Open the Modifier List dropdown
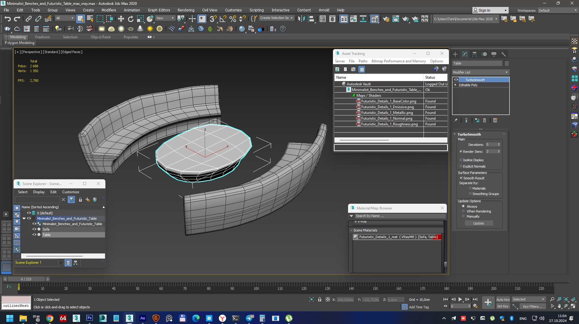The width and height of the screenshot is (579, 324). coord(480,72)
